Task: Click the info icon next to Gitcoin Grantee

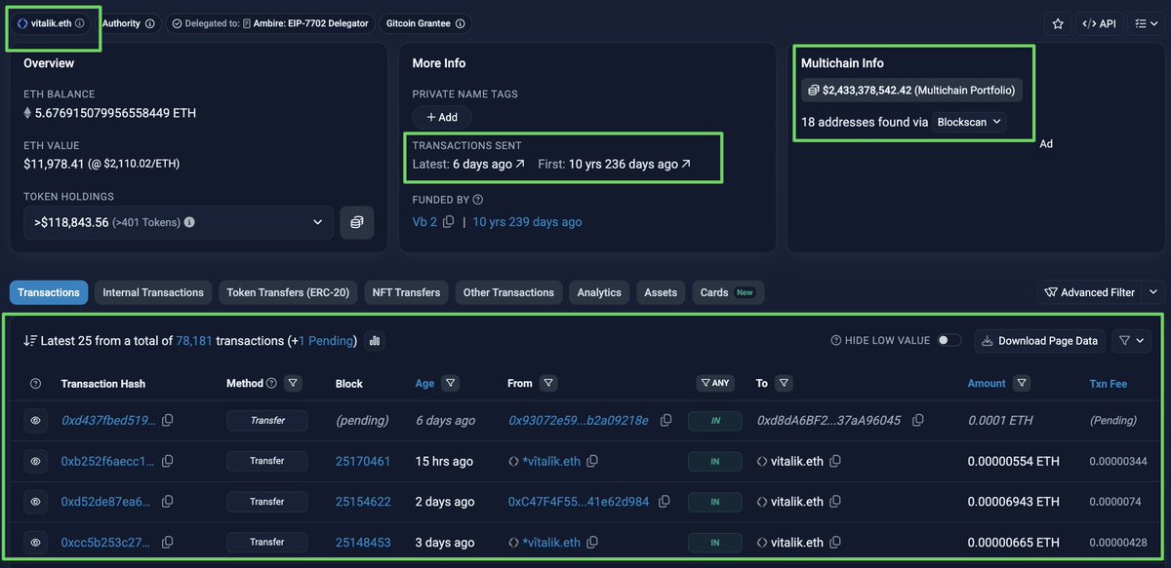Action: tap(460, 22)
